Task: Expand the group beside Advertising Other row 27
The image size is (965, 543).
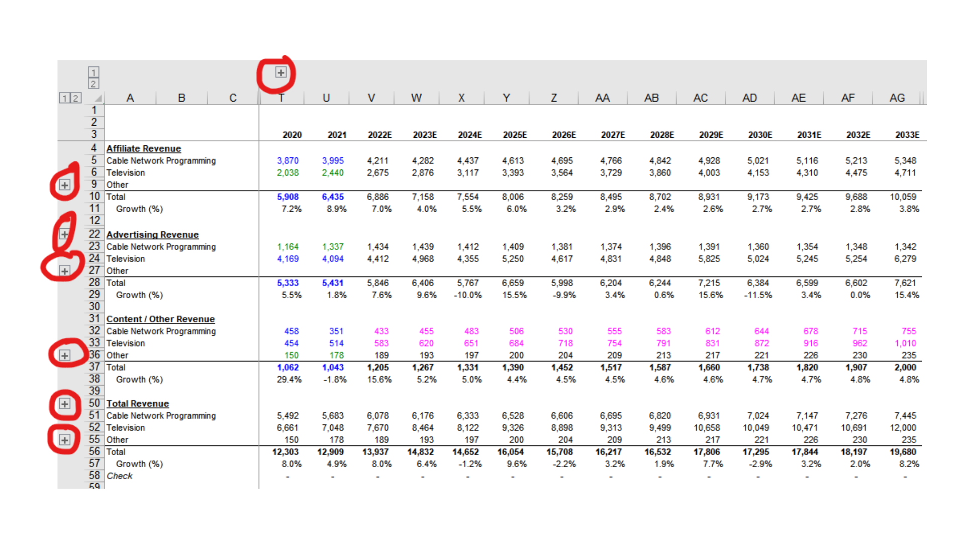Action: 64,271
